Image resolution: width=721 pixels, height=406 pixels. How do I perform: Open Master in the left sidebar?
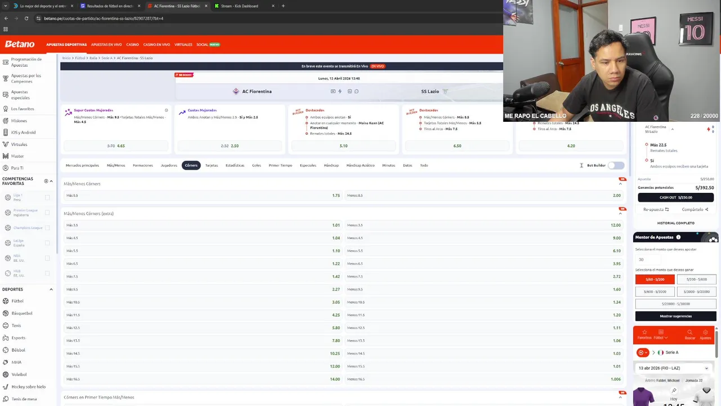[x=17, y=156]
